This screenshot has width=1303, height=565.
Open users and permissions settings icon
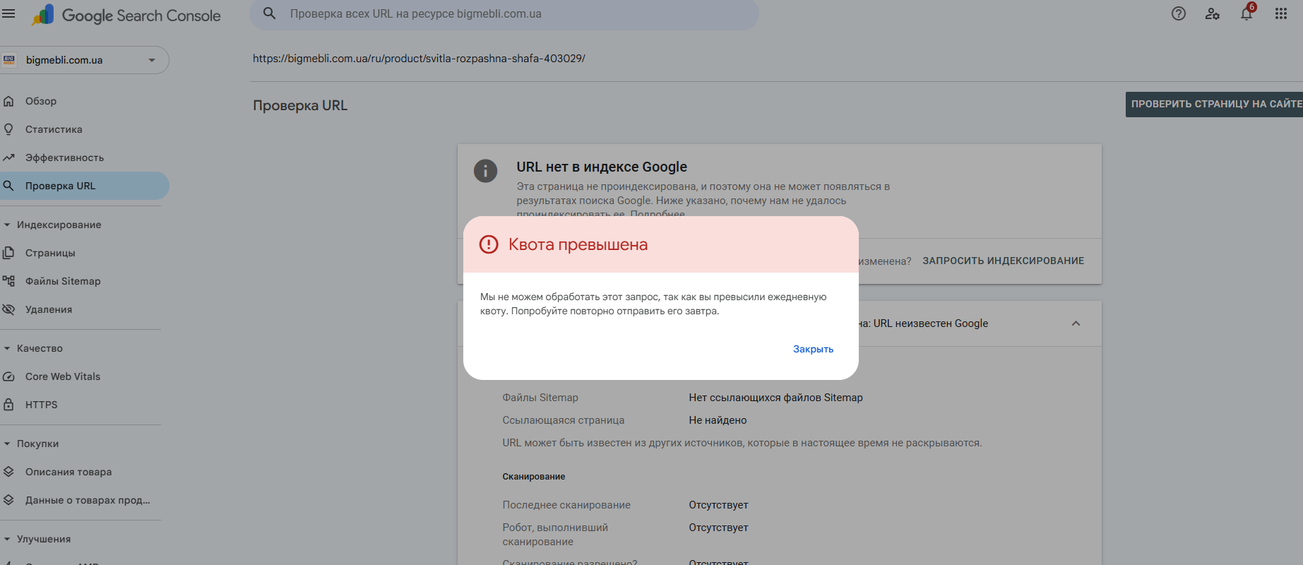(x=1213, y=14)
